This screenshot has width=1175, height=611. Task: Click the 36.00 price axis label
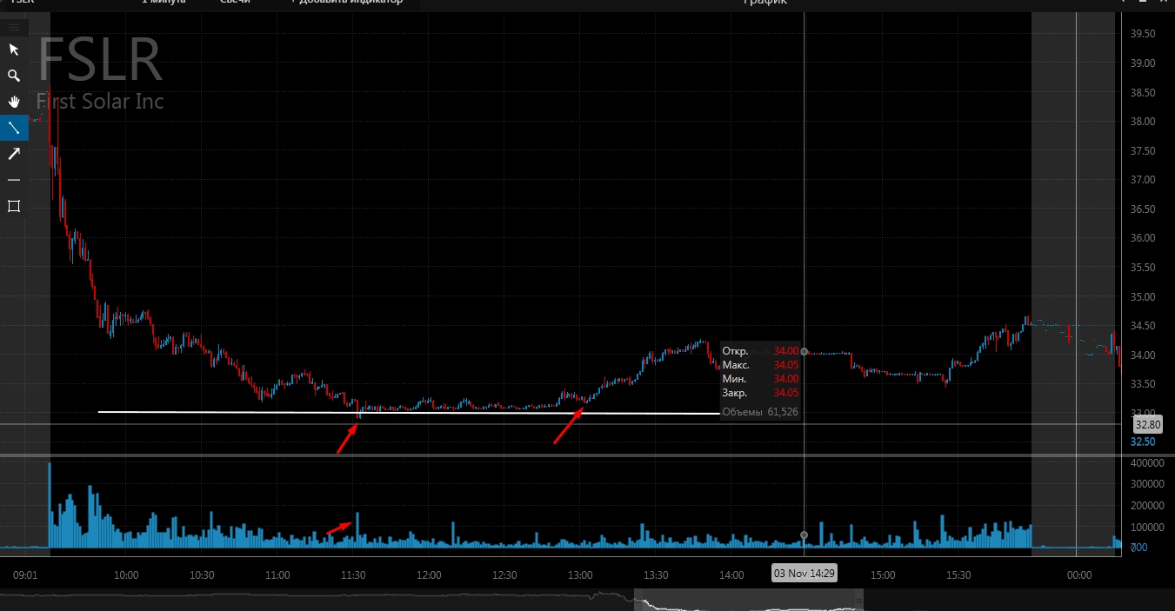point(1142,238)
